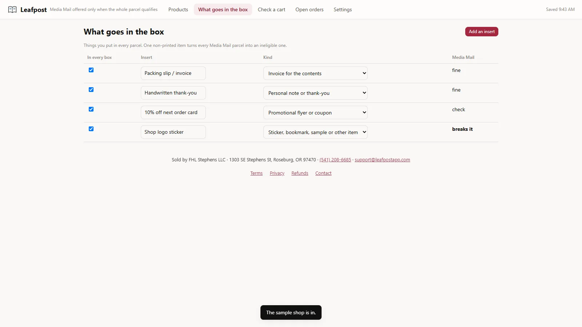Click the Saved 9:43 AM indicator

pos(560,9)
